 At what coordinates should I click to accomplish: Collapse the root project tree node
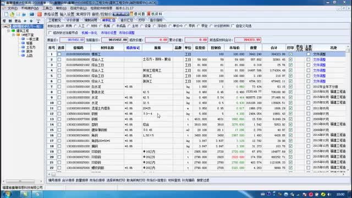[x=3, y=26]
